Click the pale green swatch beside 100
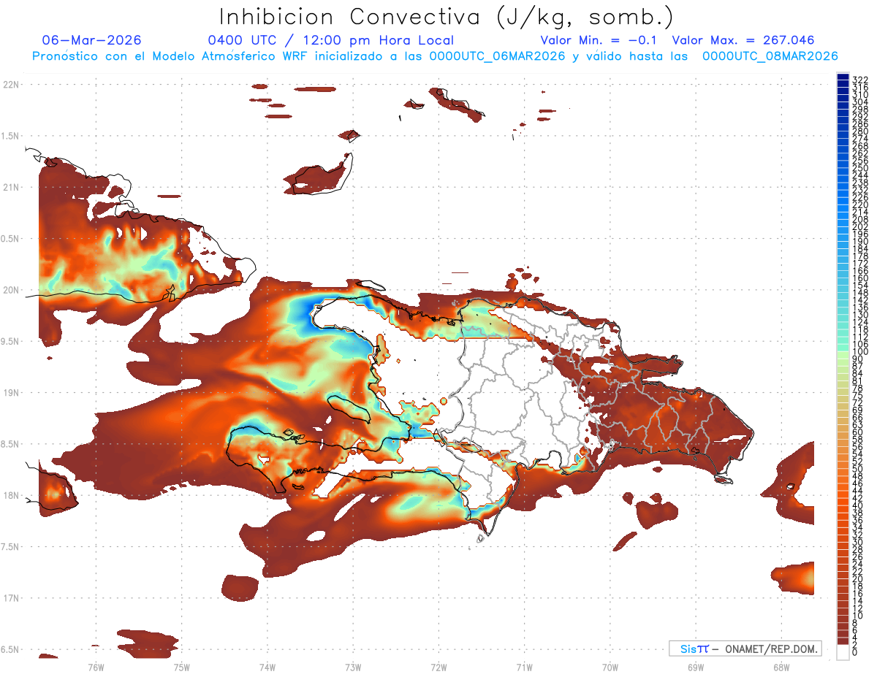This screenshot has width=877, height=677. coord(843,353)
